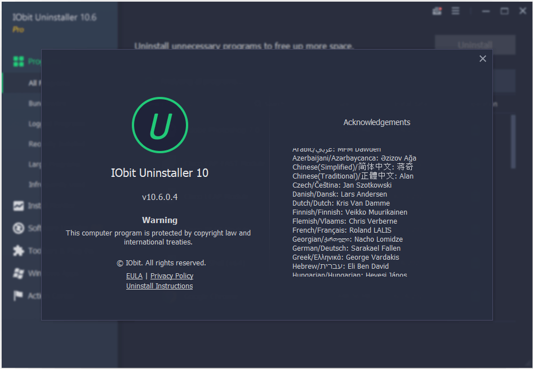Click the German/Deutsch: Sarakael Fallen line
The image size is (533, 369).
(x=347, y=248)
